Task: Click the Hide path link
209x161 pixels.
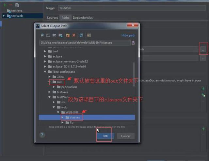Action: pos(128,35)
